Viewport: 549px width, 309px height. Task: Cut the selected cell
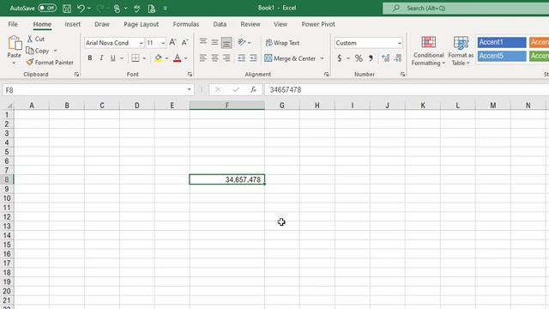pyautogui.click(x=36, y=39)
